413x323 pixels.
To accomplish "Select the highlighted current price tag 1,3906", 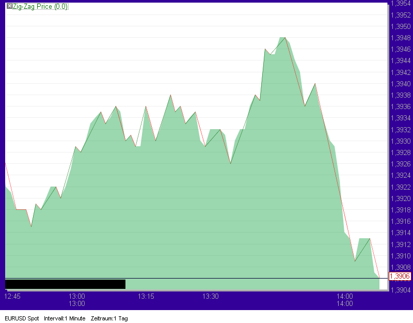I will click(x=399, y=277).
